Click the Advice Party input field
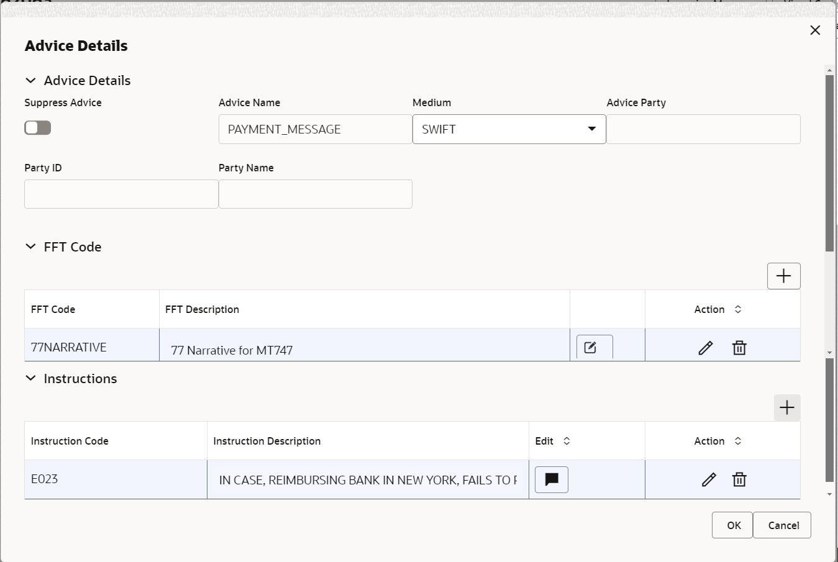838x562 pixels. [703, 129]
